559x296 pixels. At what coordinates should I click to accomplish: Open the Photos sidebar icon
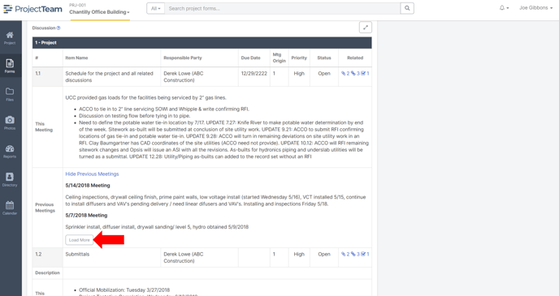coord(10,122)
